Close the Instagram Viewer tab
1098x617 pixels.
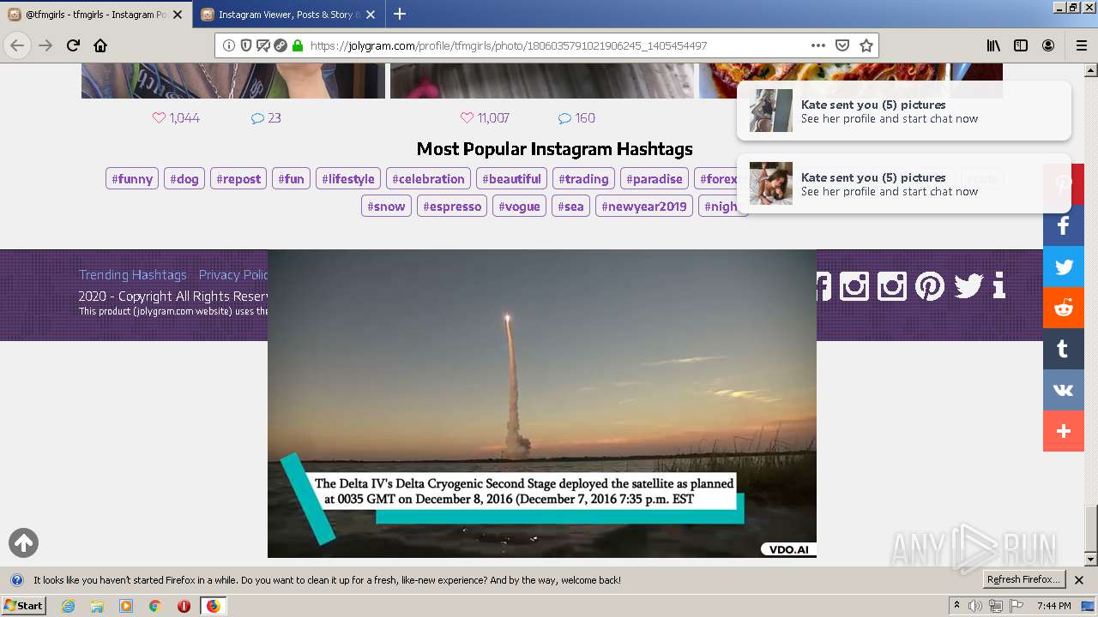point(370,15)
